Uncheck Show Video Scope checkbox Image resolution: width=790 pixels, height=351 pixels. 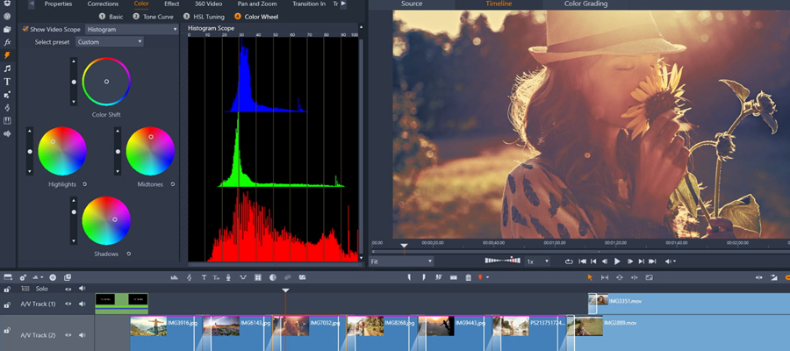click(x=25, y=29)
